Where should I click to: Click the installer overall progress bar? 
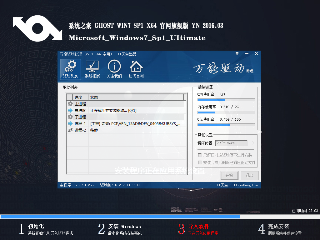pos(160,217)
